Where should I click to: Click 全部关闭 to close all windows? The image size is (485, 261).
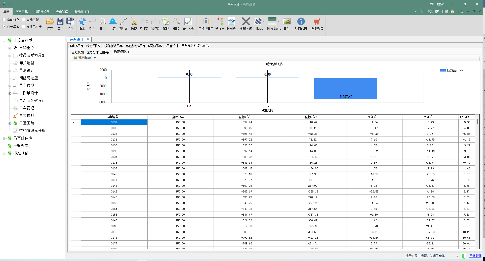click(246, 24)
